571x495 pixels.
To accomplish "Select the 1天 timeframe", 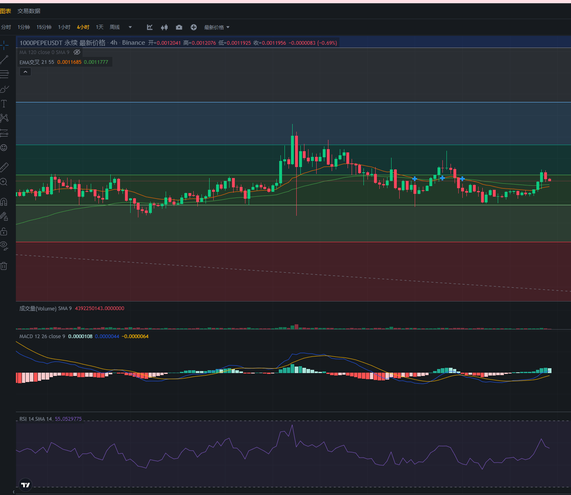I will click(x=100, y=27).
